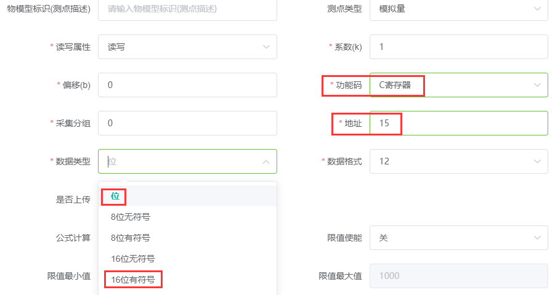Click the 偏移(b) input field
This screenshot has height=295, width=555.
point(187,85)
